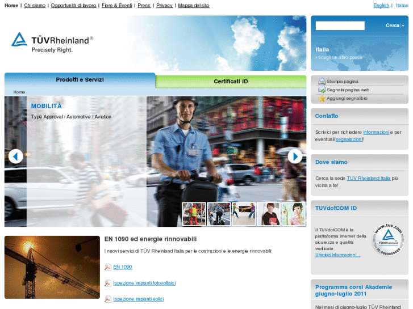
Task: Open PDF icon next to Ispezione impianti eolici
Action: pos(107,299)
